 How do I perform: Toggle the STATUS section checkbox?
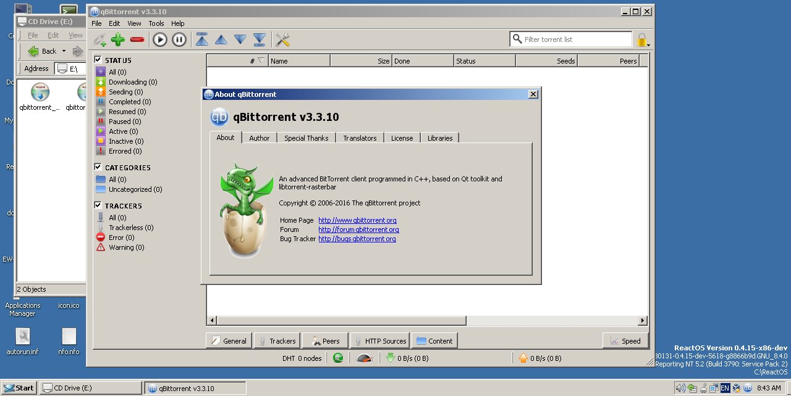(98, 60)
